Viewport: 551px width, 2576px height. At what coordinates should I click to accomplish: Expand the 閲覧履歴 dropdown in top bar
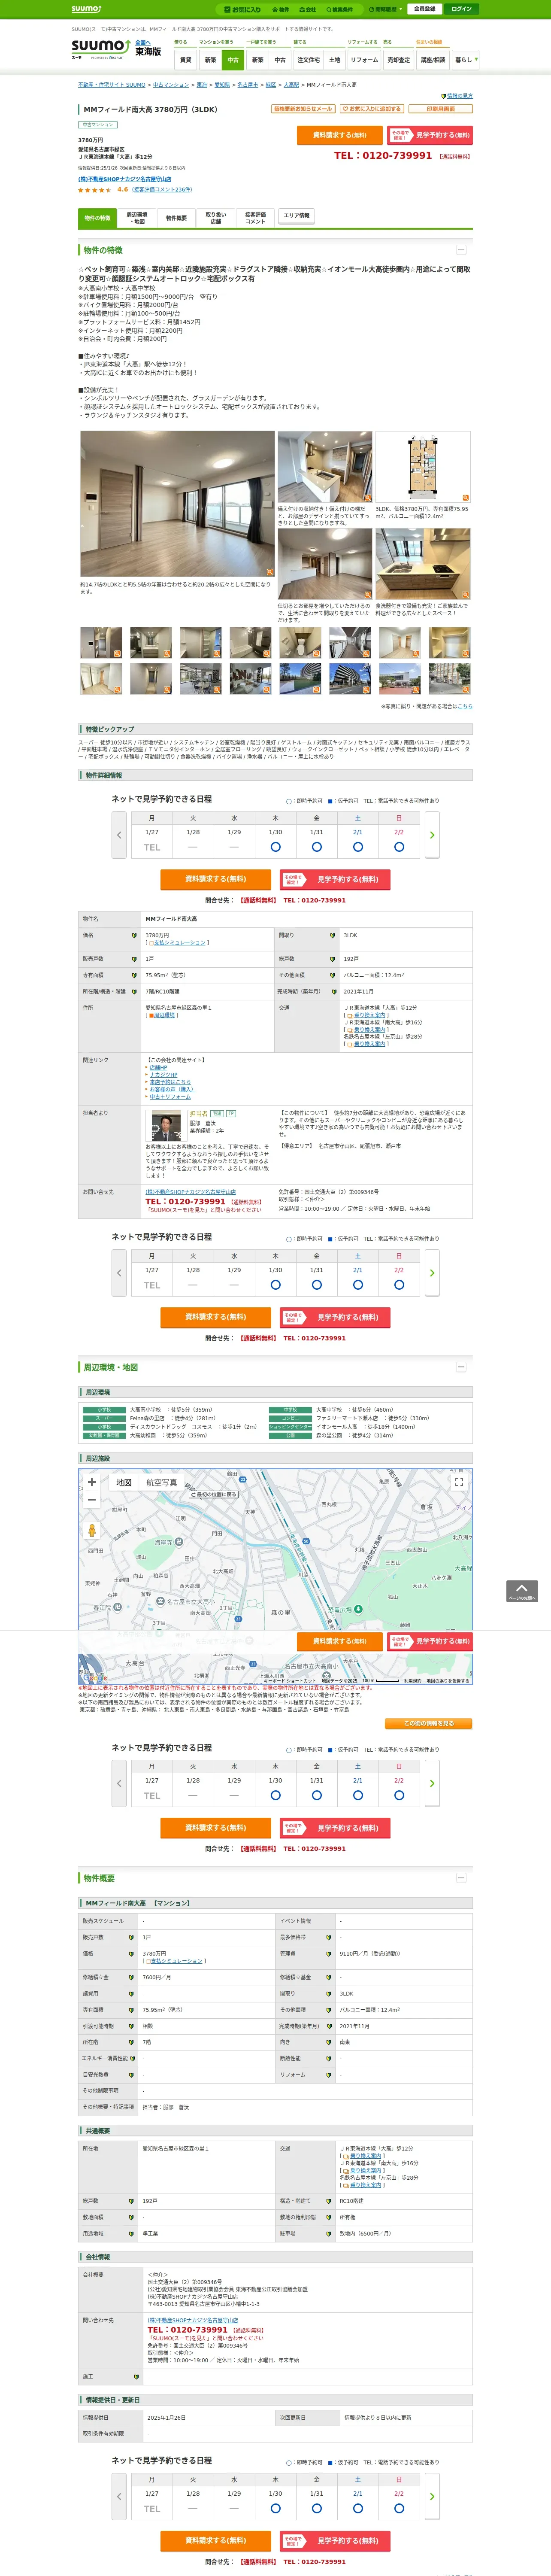click(385, 9)
